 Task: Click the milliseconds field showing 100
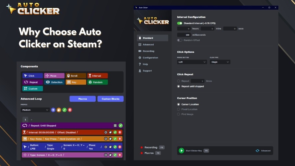point(184,35)
